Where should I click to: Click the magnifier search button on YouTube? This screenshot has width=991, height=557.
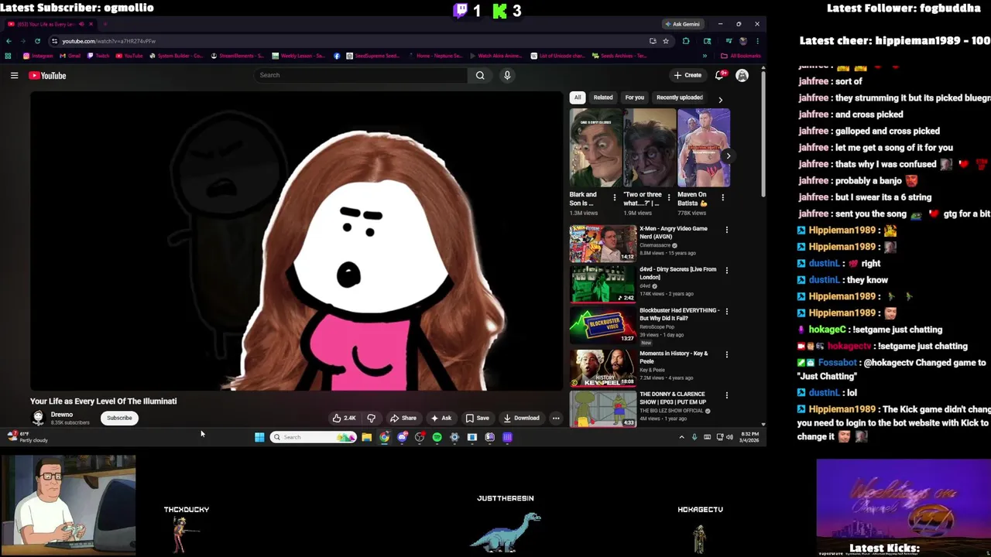(x=480, y=75)
